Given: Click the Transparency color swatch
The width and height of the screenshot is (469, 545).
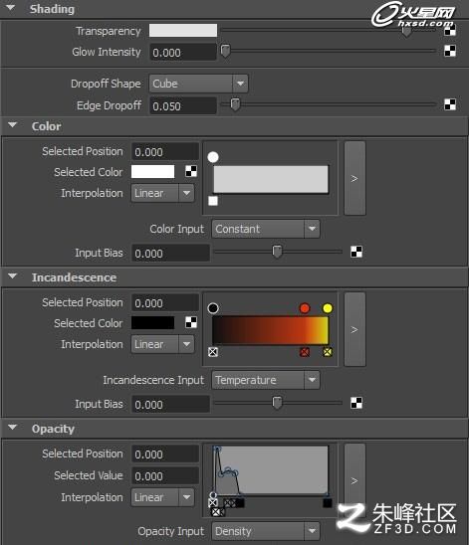Looking at the screenshot, I should 183,31.
